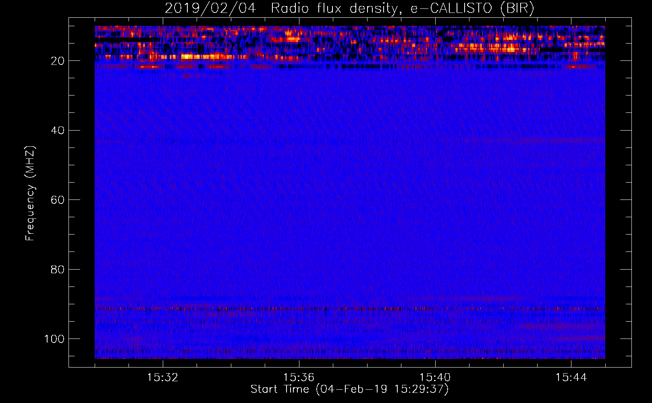The width and height of the screenshot is (652, 403).
Task: Select the '2019/02/04' date in the title
Action: click(x=210, y=8)
